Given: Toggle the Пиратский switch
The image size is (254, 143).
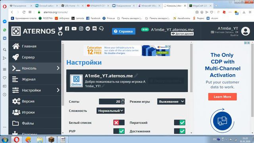Looking at the screenshot, I should (x=180, y=123).
